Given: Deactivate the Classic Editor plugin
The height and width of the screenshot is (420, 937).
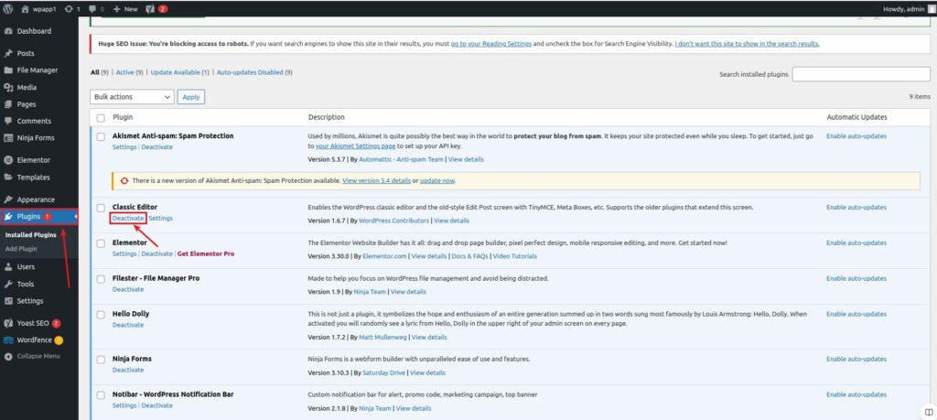Looking at the screenshot, I should (128, 218).
